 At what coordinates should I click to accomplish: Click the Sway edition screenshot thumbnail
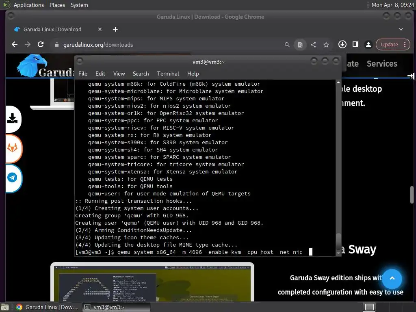(152, 282)
